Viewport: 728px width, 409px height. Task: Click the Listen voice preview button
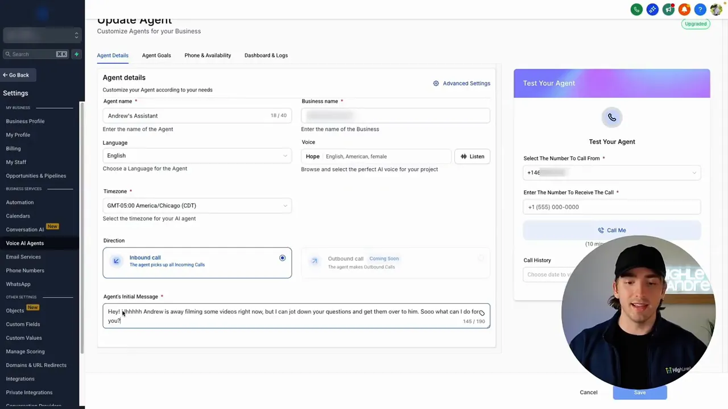[473, 157]
